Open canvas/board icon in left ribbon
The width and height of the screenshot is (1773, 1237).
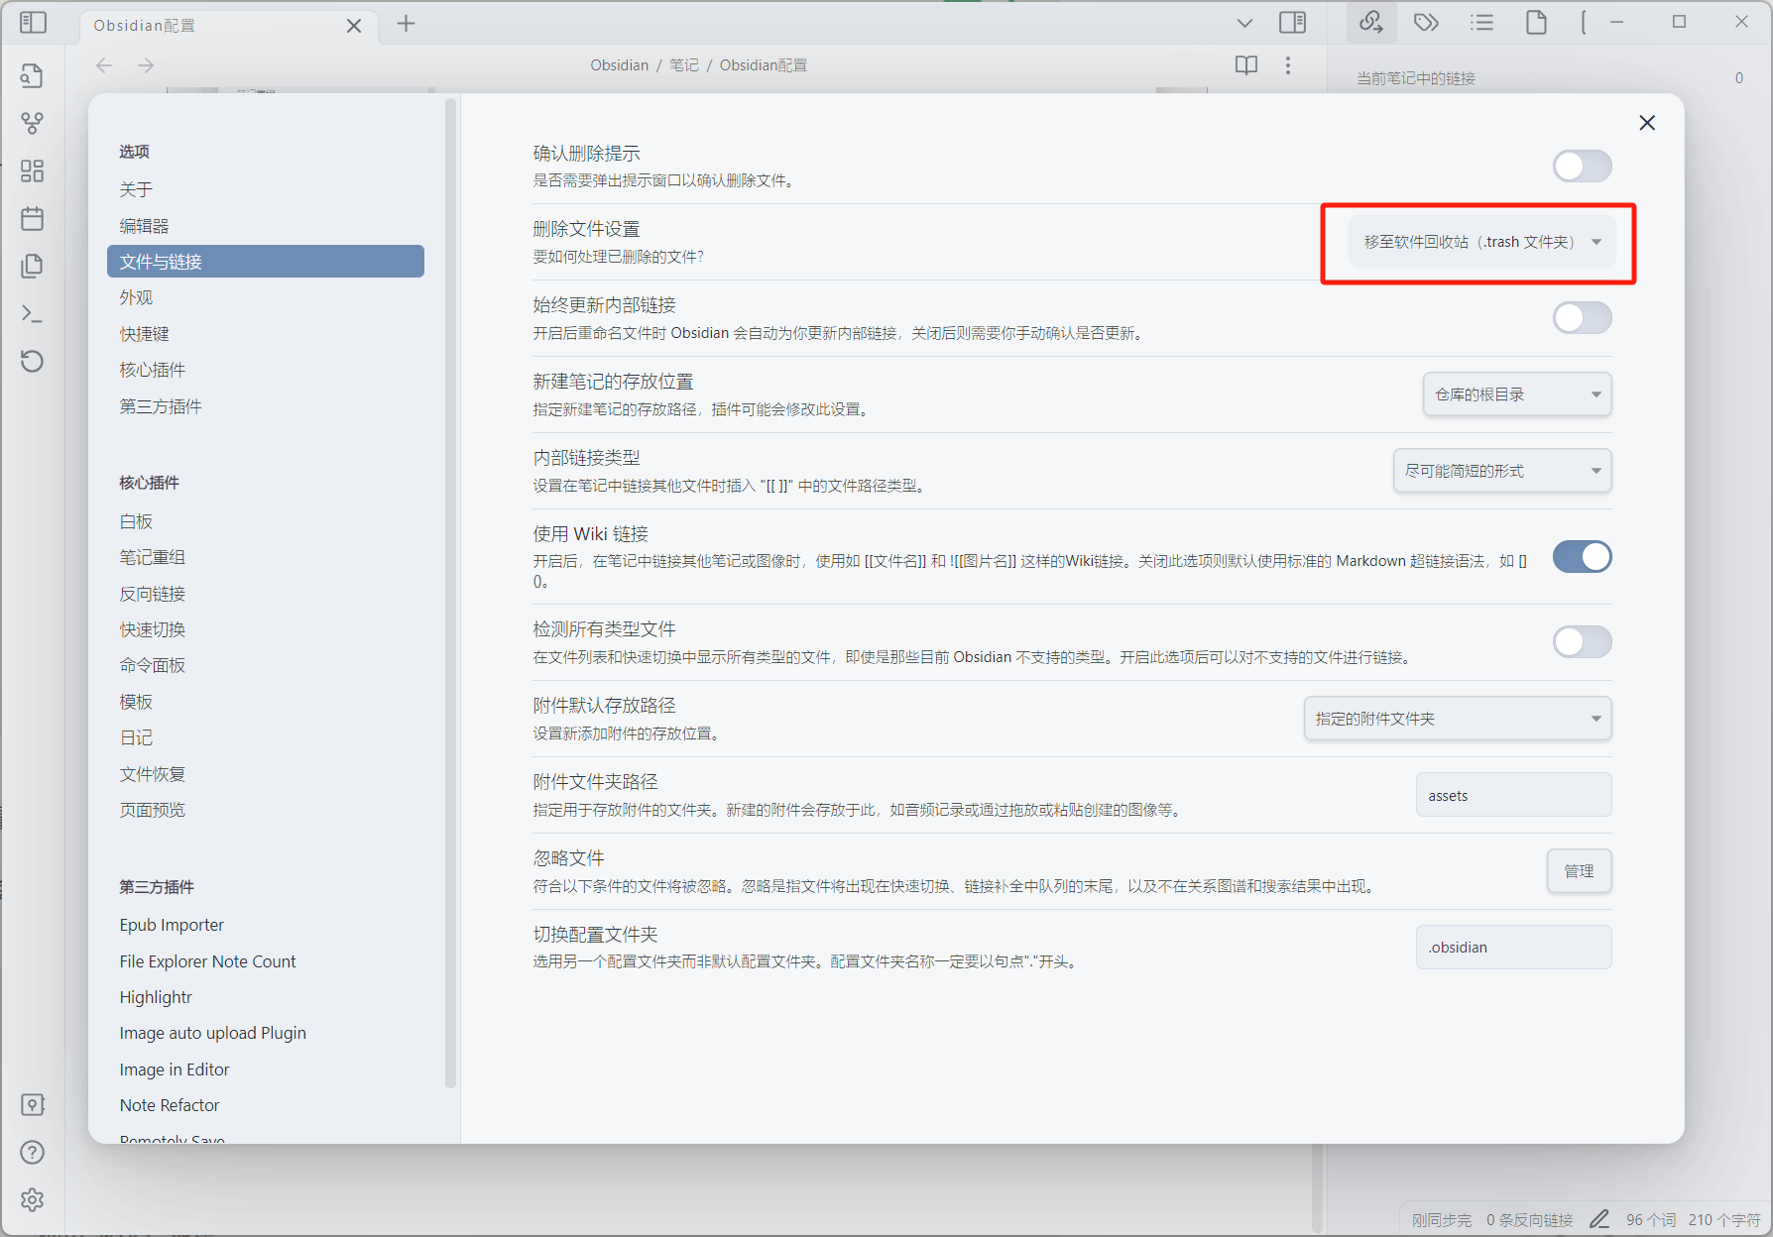(33, 170)
